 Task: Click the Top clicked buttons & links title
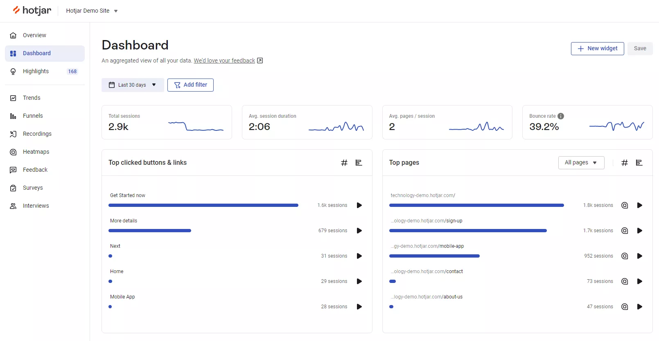coord(147,163)
